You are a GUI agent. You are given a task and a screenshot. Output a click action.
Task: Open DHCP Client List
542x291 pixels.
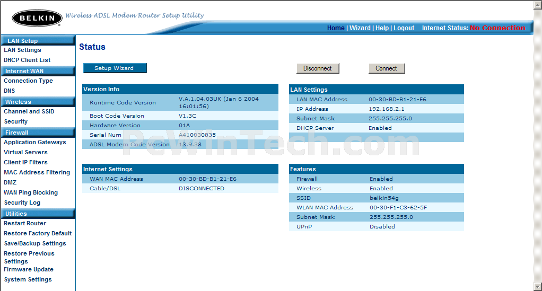pos(27,60)
